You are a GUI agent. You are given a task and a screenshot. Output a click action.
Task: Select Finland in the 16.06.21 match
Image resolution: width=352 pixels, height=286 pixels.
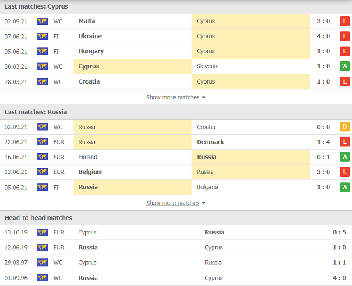88,157
